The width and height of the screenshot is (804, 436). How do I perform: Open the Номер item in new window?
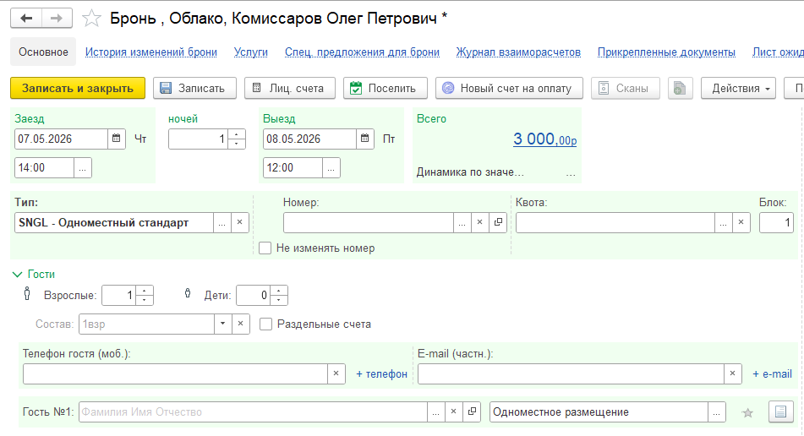tap(498, 223)
